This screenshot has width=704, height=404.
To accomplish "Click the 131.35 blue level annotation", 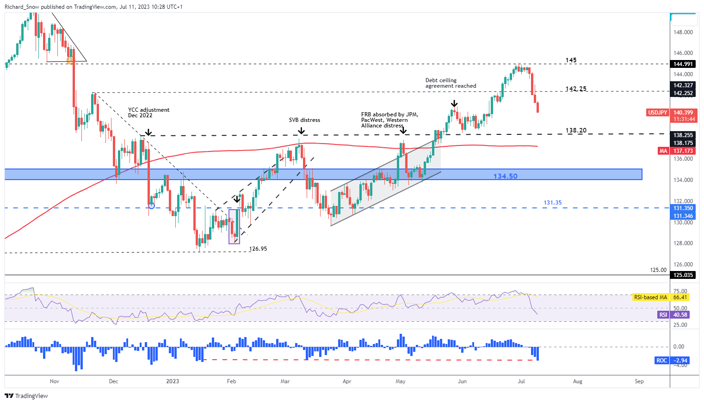I will click(553, 203).
